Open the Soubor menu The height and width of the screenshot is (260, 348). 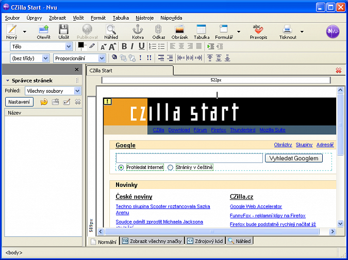click(12, 18)
